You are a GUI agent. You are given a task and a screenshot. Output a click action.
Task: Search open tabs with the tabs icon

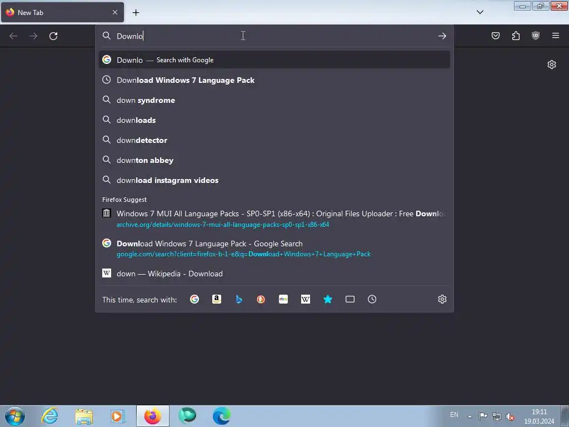[350, 299]
